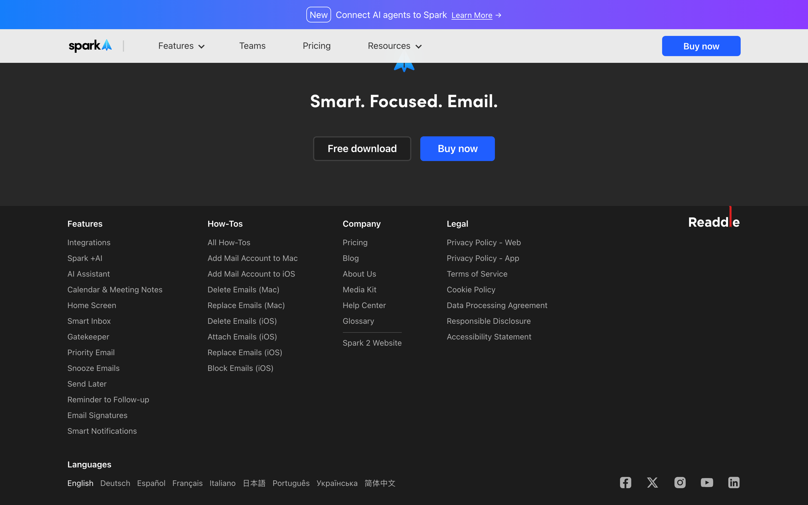Viewport: 808px width, 505px height.
Task: Open the Smart Inbox link
Action: 89,321
